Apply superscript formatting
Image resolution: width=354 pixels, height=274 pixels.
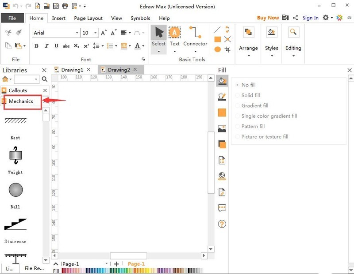click(86, 46)
